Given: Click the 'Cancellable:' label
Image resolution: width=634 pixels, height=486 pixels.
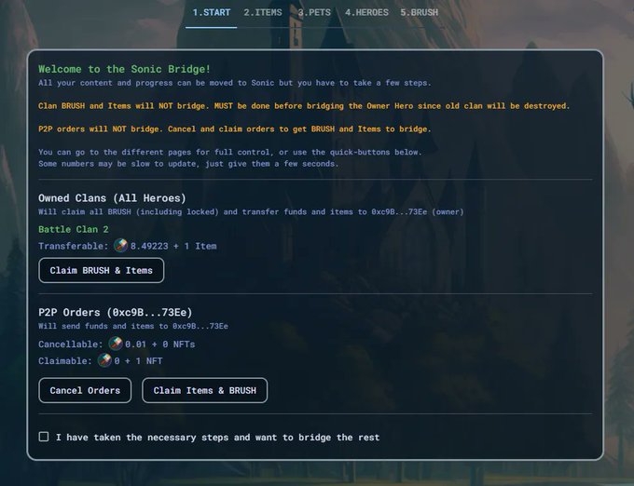Looking at the screenshot, I should (71, 344).
